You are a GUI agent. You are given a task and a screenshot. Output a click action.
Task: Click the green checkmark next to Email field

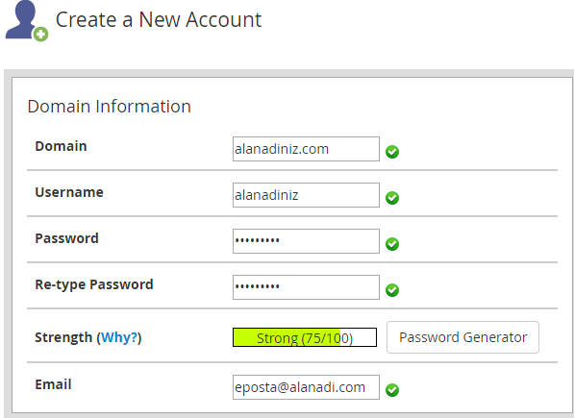pyautogui.click(x=392, y=390)
